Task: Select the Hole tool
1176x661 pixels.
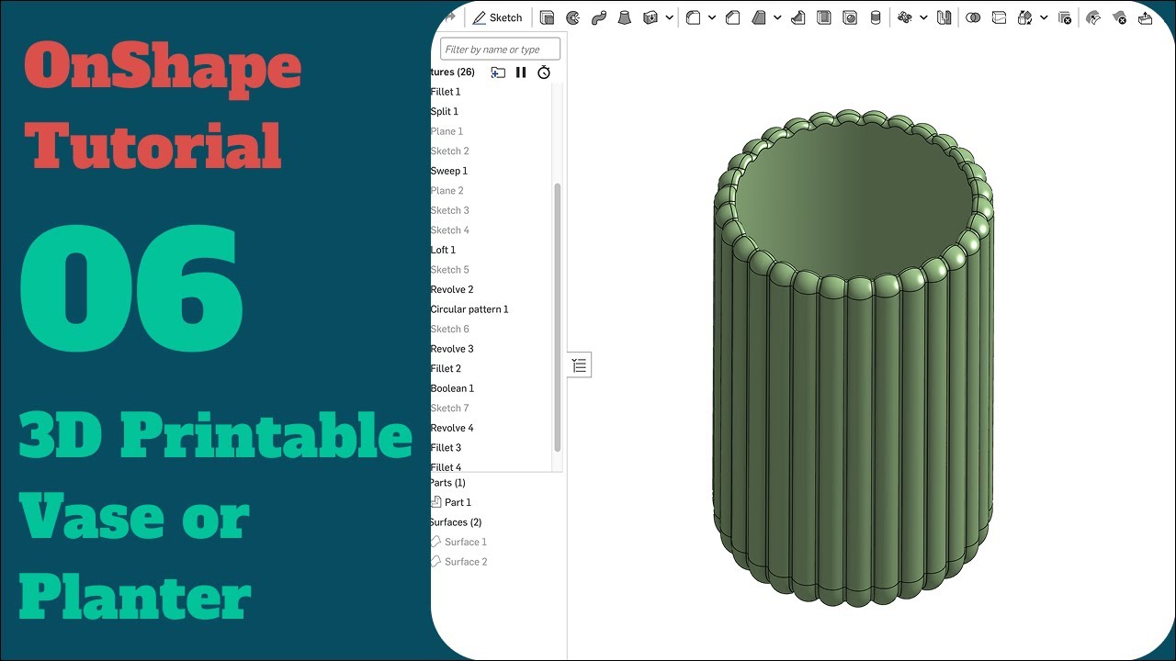Action: point(850,17)
